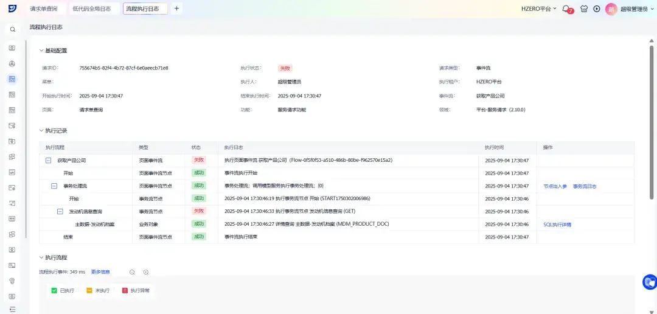Click the 更多信息 link
Screen dimensions: 657x314
(100, 272)
